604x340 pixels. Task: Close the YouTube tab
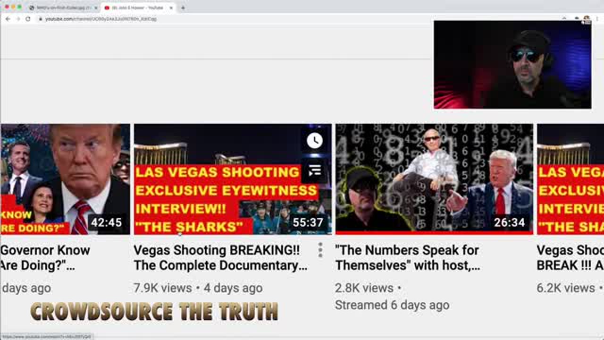(171, 8)
